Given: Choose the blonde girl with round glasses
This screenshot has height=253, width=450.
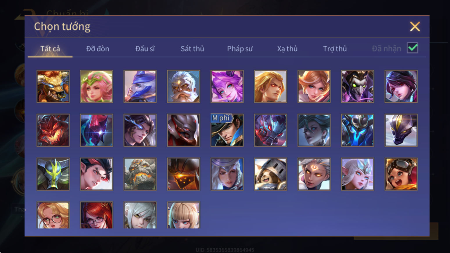Looking at the screenshot, I should (x=53, y=215).
